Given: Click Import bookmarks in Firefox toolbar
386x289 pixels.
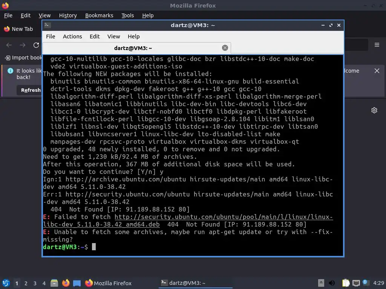Looking at the screenshot, I should [x=23, y=58].
